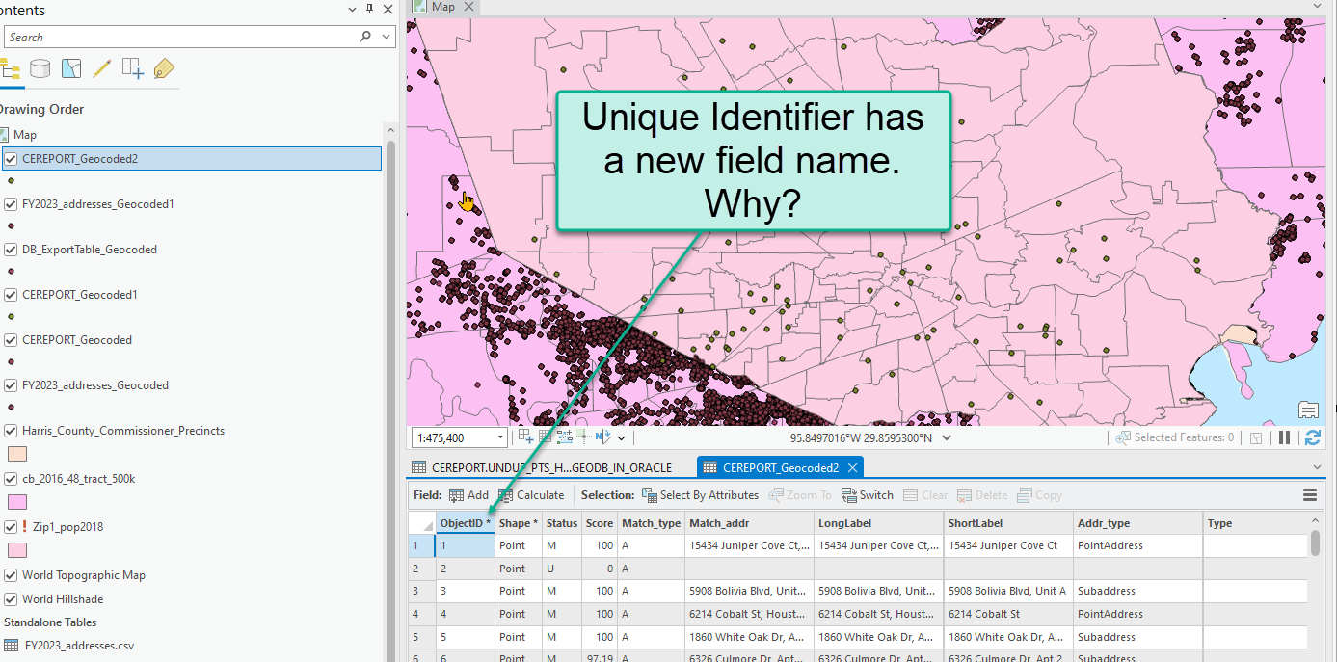
Task: Expand the coordinate display format dropdown
Action: tap(946, 438)
